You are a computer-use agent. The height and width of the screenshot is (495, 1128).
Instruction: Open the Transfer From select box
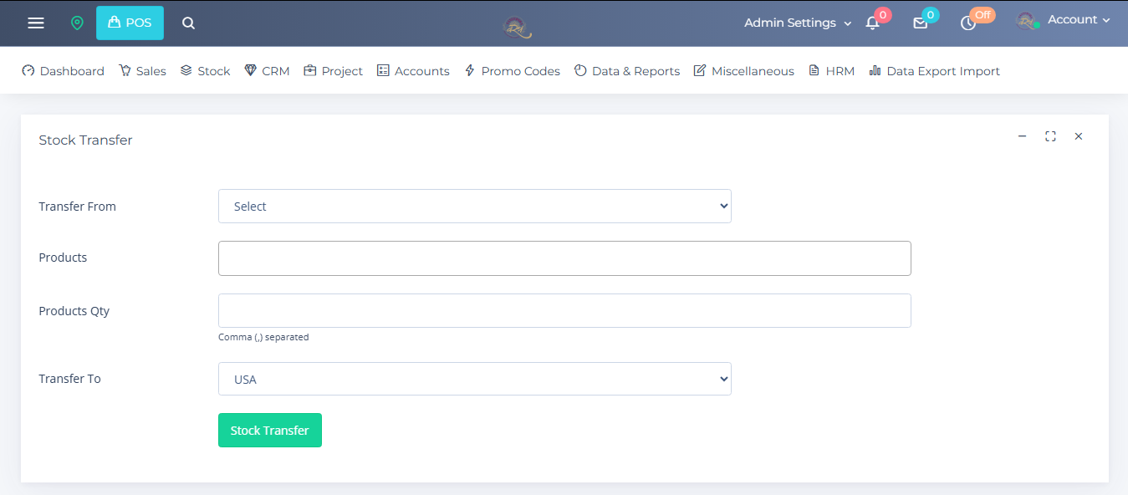(475, 207)
